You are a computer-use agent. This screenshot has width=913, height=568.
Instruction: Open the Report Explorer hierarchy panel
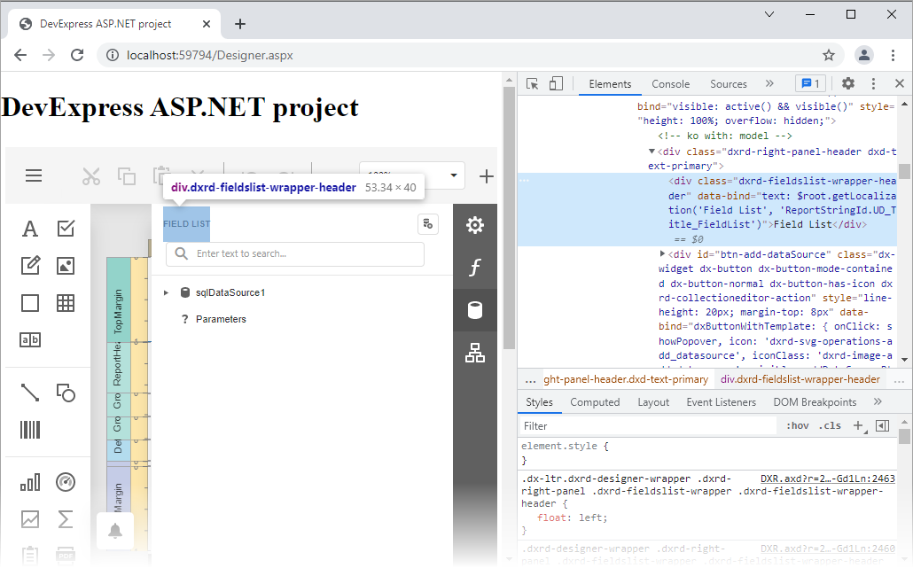pyautogui.click(x=475, y=353)
